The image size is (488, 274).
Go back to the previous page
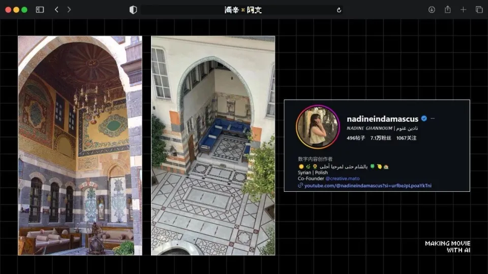coord(56,10)
